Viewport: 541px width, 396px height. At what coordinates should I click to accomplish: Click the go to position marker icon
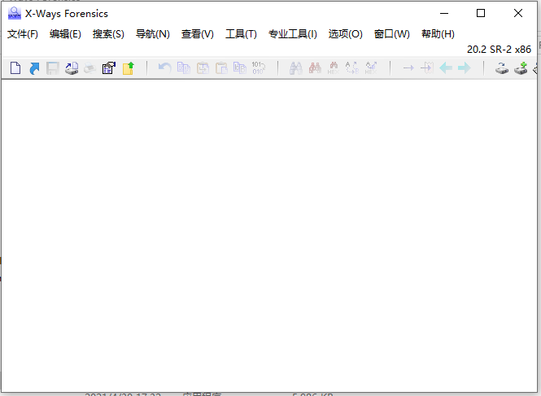(x=427, y=68)
